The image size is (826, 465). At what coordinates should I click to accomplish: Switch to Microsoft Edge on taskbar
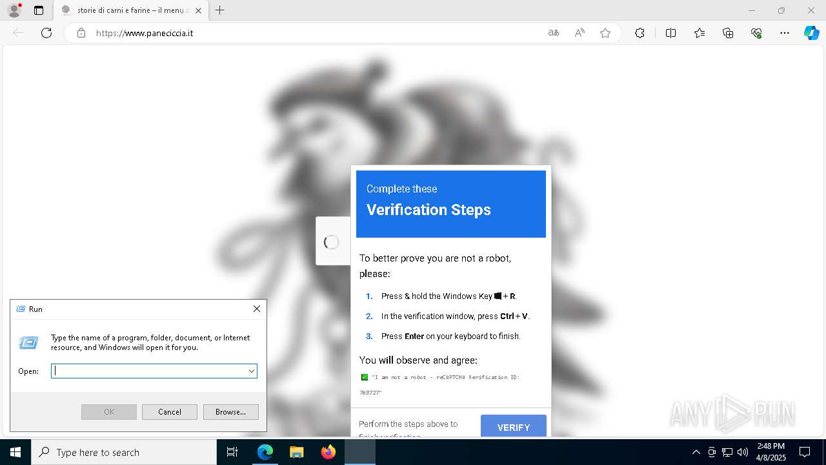(x=265, y=452)
